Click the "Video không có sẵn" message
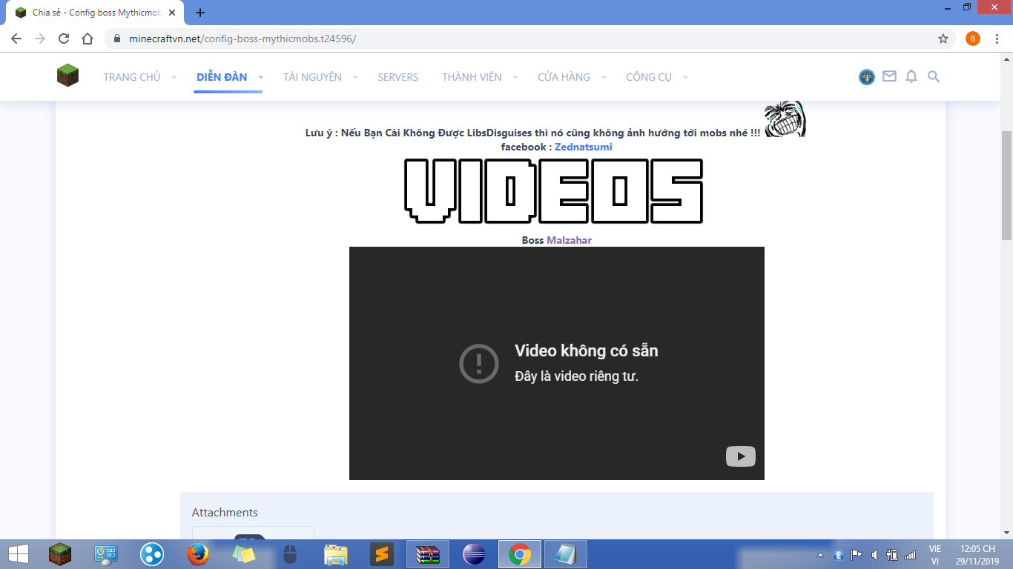 (587, 350)
